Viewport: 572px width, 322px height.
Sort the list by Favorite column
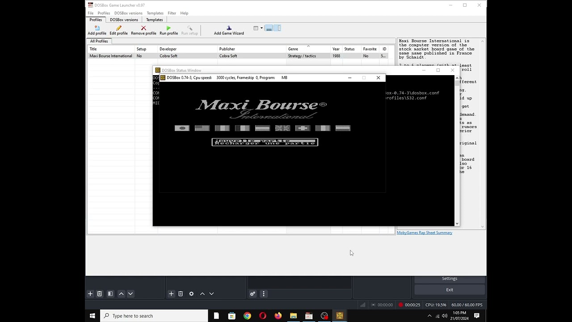[x=370, y=49]
